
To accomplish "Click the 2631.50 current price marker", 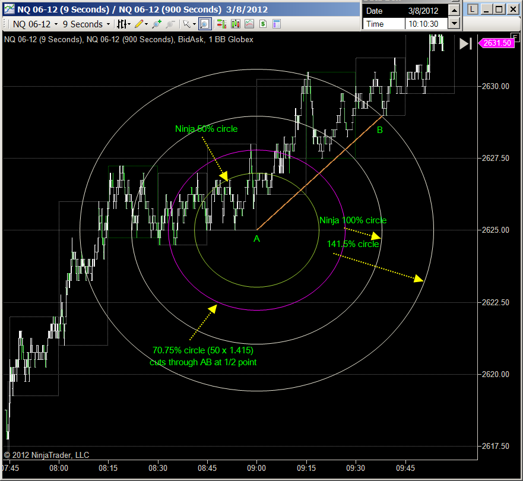I will pyautogui.click(x=496, y=43).
